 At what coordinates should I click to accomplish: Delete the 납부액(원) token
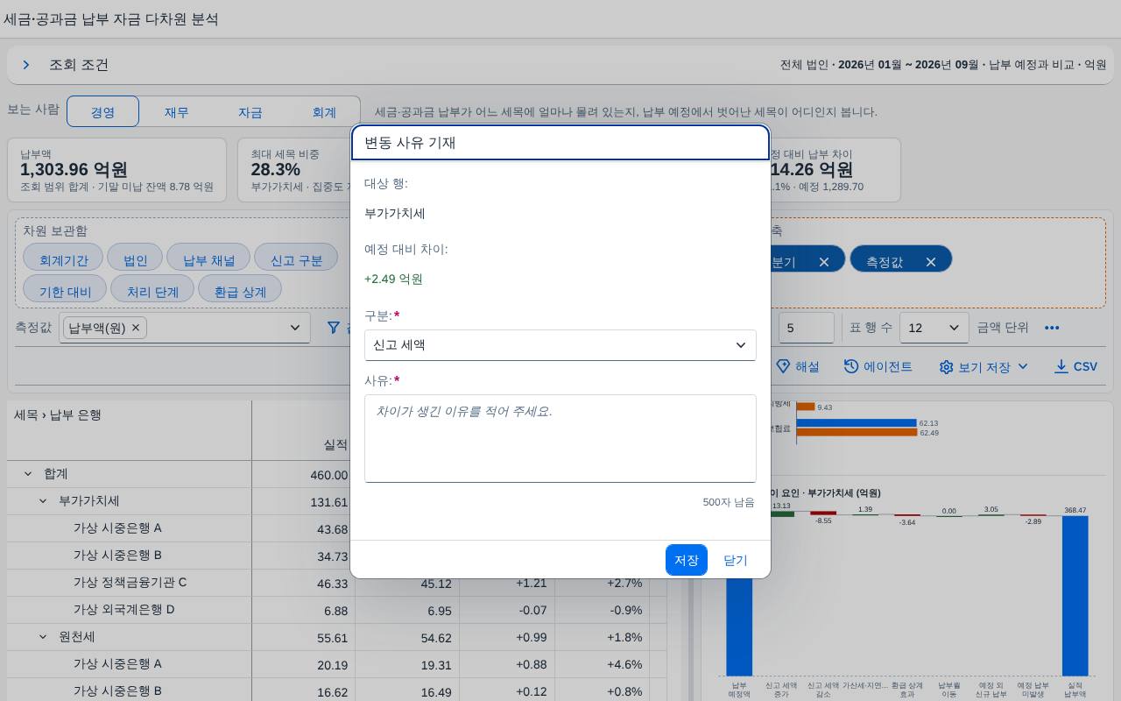coord(136,328)
